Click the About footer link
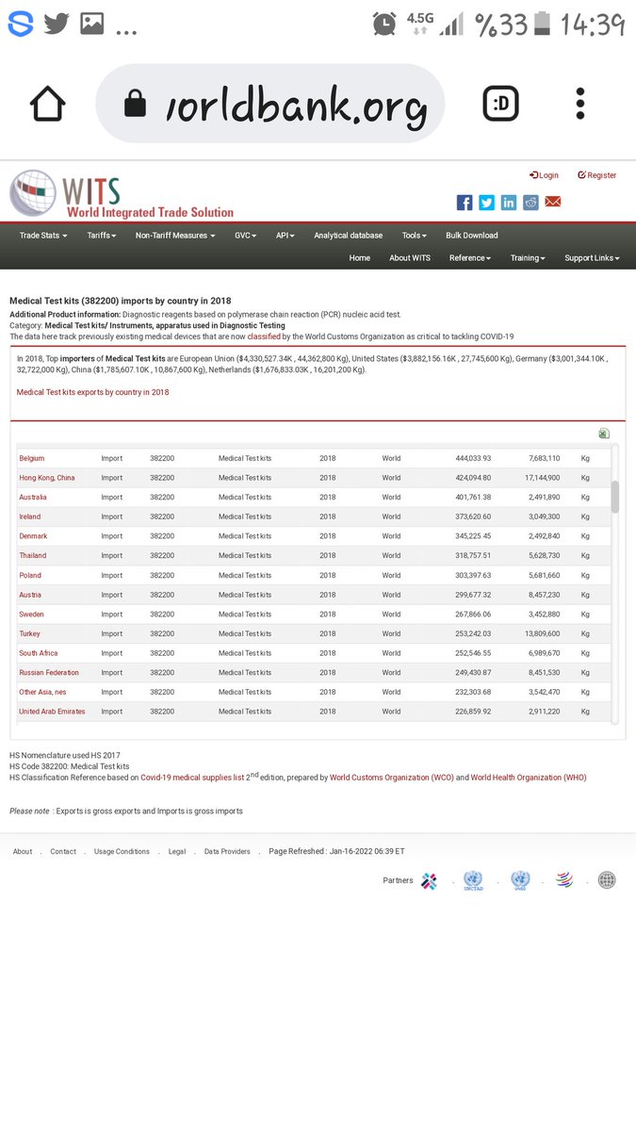Screen dimensions: 636x1131 (x=23, y=852)
